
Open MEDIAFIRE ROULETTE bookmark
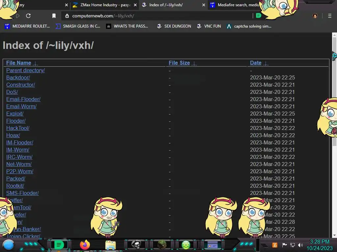27,26
